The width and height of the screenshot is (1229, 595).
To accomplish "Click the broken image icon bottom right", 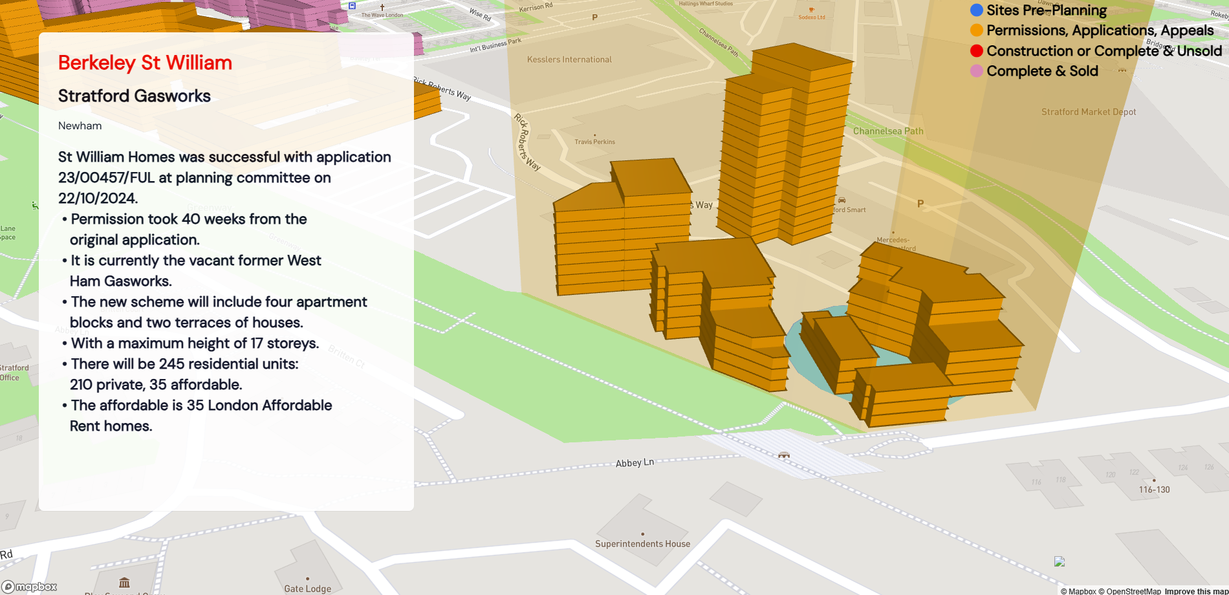I will pos(1059,561).
